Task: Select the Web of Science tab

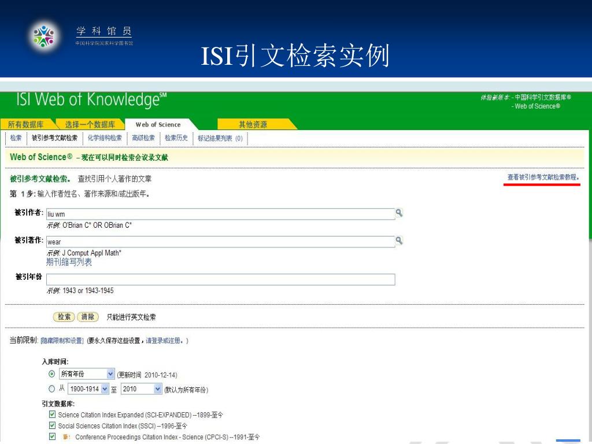Action: (x=158, y=125)
